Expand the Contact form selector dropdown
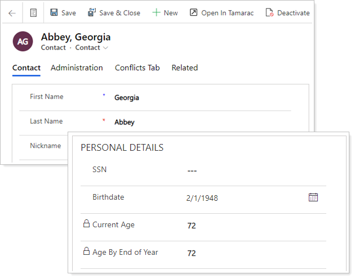Image resolution: width=355 pixels, height=279 pixels. click(105, 48)
